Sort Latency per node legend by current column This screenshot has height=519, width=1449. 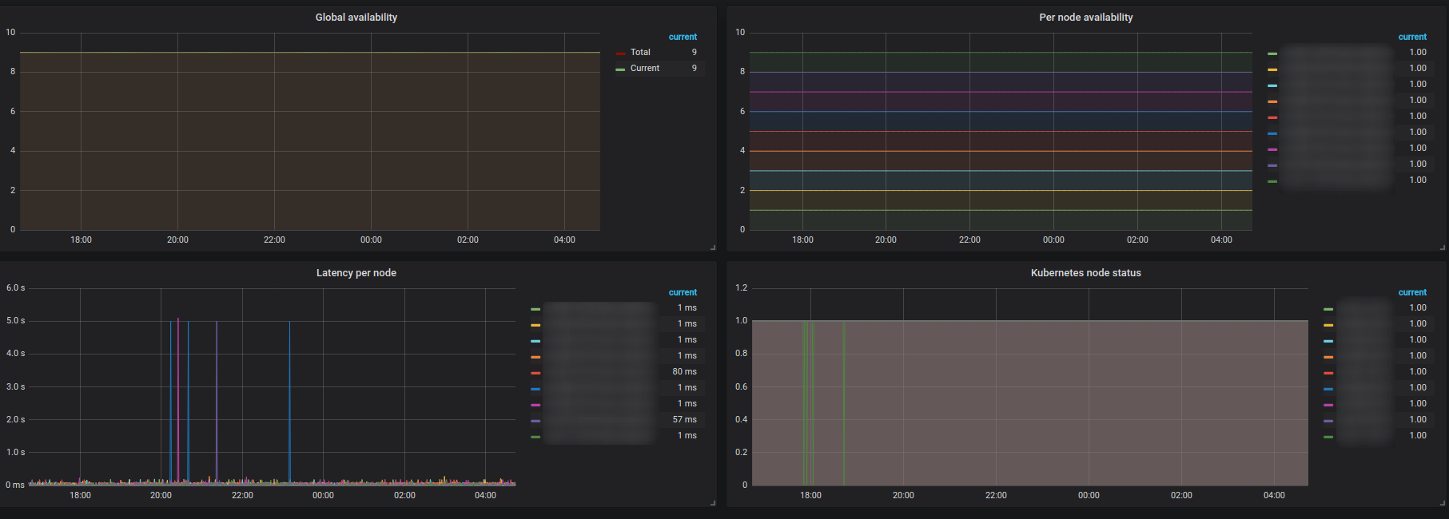683,292
